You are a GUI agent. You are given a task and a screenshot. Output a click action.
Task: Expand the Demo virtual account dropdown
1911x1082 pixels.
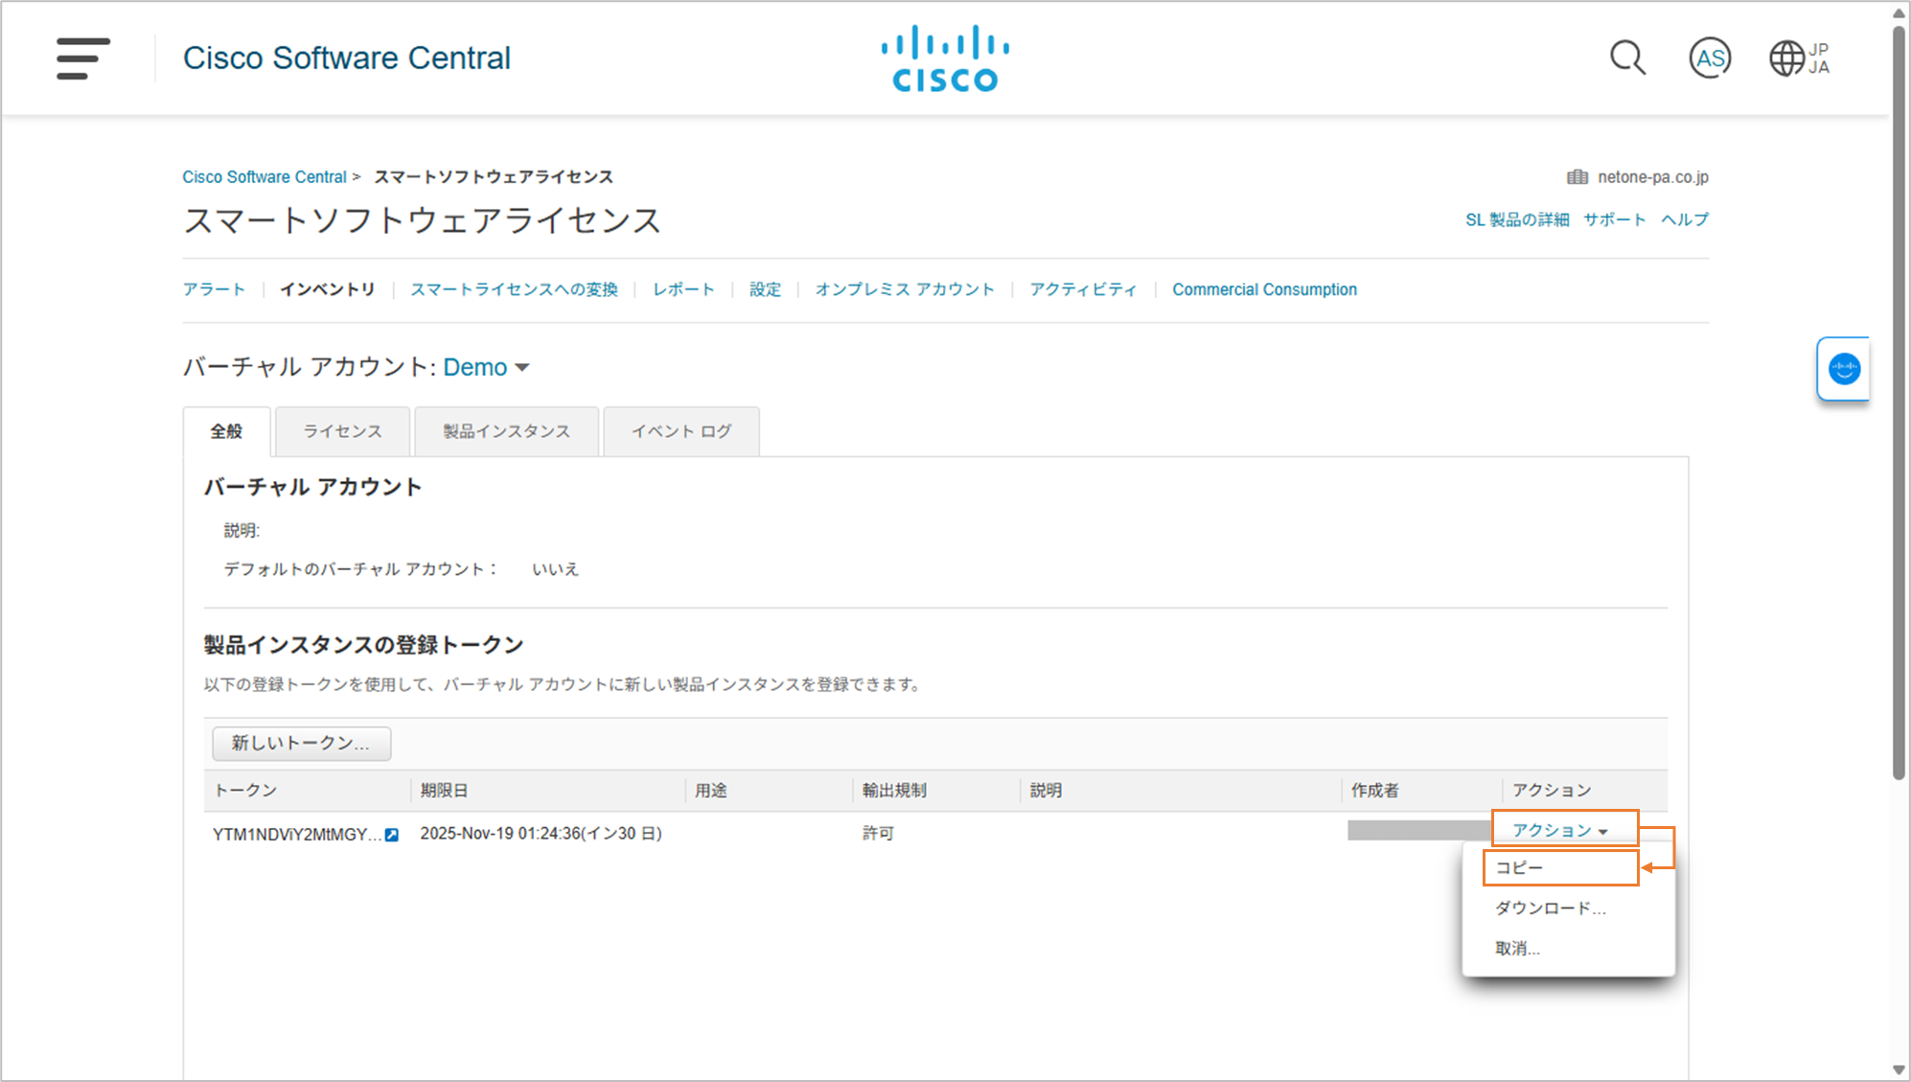pos(486,367)
